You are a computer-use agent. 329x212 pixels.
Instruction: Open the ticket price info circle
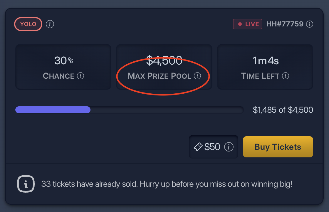point(229,147)
